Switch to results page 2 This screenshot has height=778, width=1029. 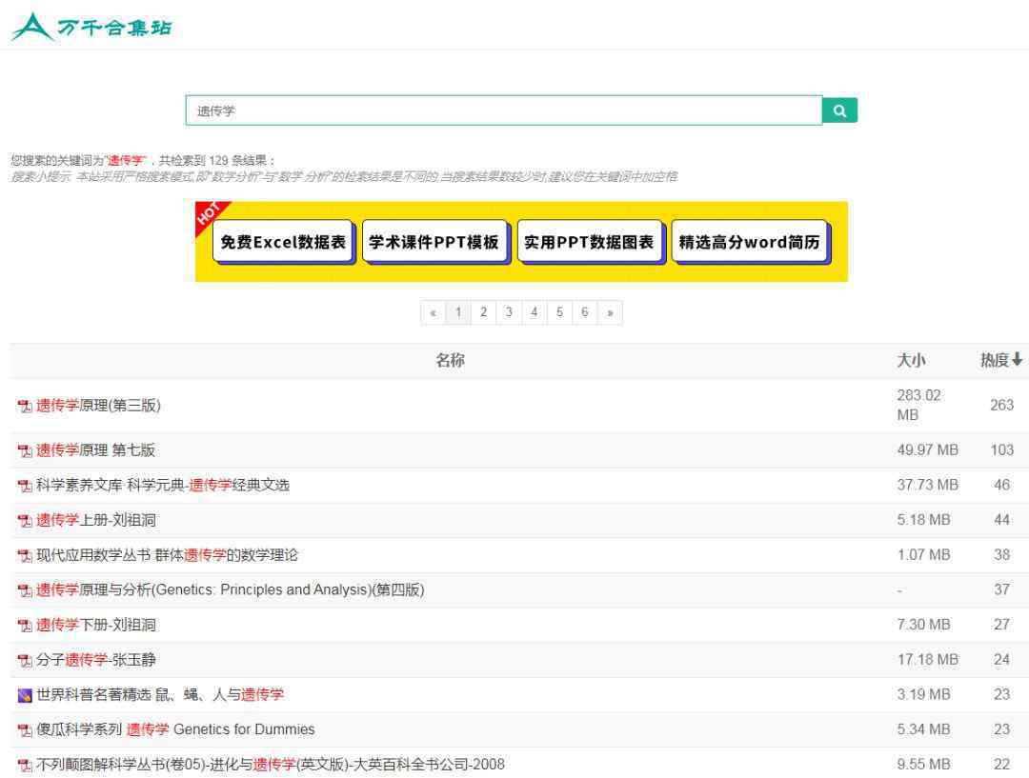coord(484,312)
